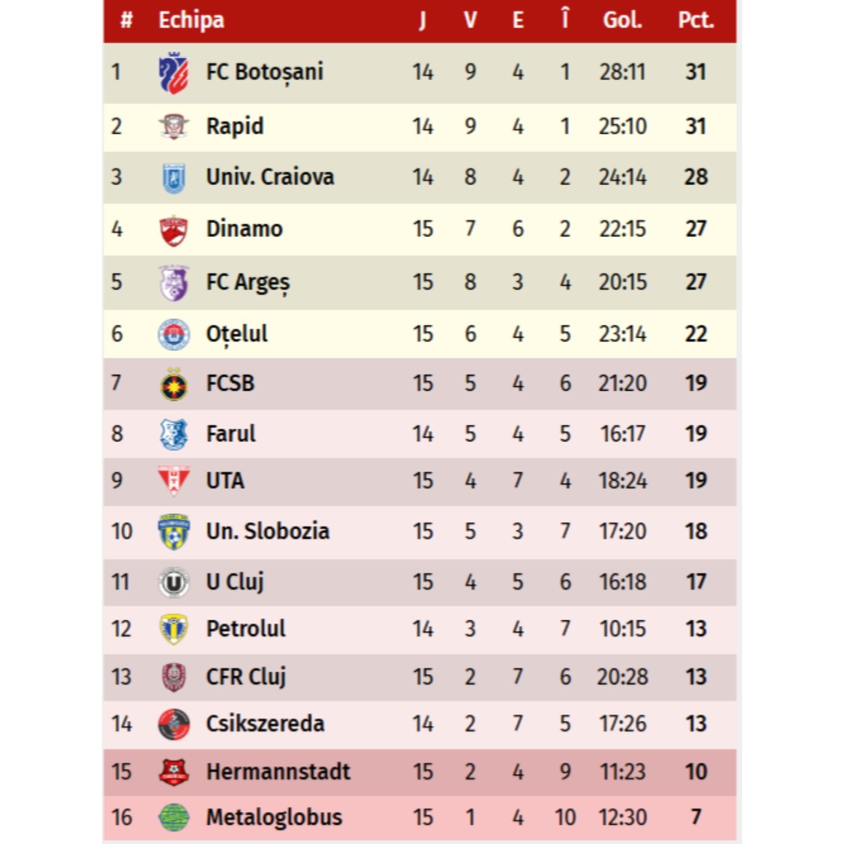
Task: Sort table by Pct. column header
Action: (x=696, y=20)
